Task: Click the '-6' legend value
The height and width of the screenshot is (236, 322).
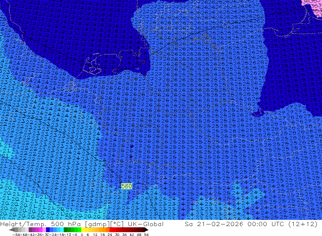Action: [x=75, y=235]
